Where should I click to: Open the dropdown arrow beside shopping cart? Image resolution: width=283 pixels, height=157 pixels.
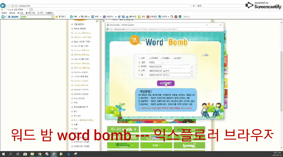(116, 17)
